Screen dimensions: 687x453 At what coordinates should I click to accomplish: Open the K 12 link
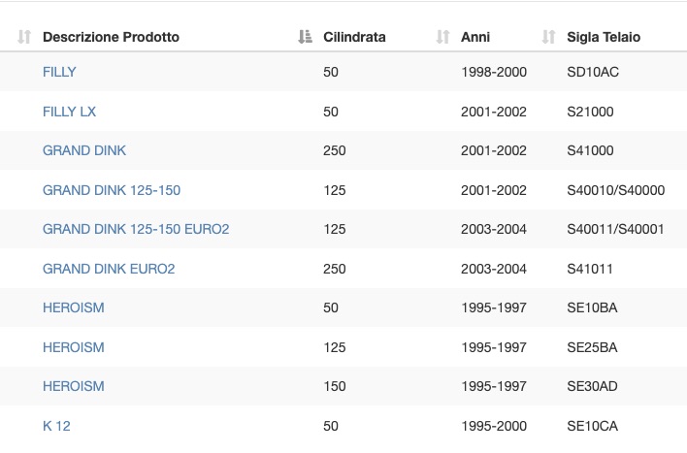(x=56, y=426)
